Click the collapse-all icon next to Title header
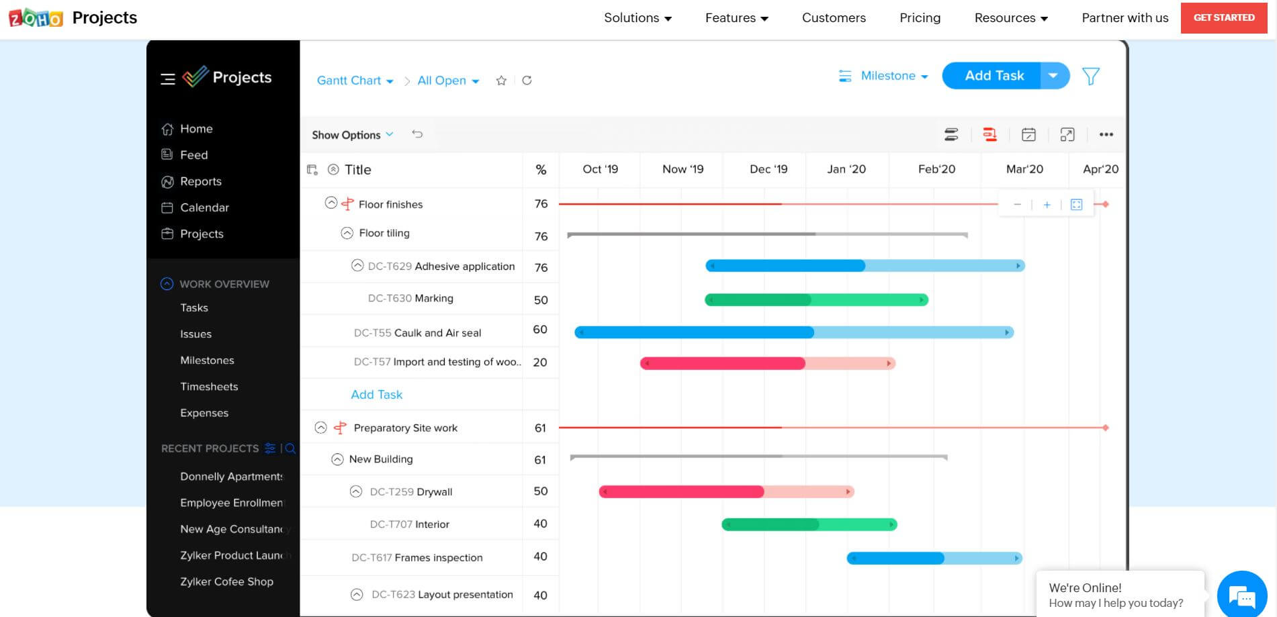1277x617 pixels. [x=333, y=169]
